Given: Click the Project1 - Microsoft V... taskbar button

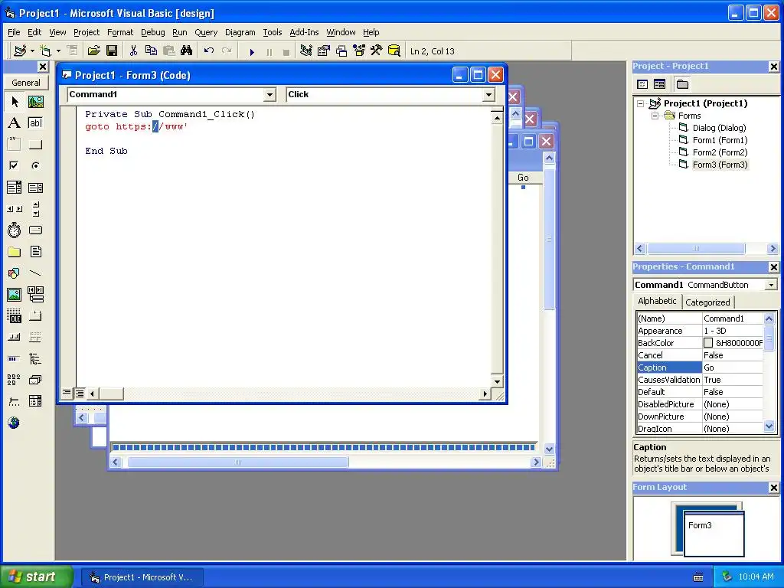Looking at the screenshot, I should (142, 577).
